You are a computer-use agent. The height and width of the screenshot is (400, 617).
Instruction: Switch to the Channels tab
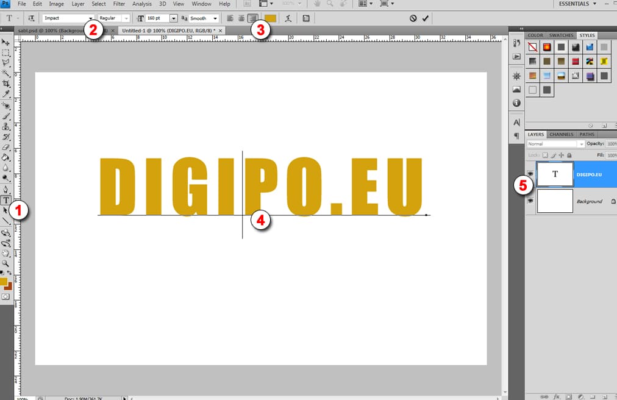[561, 134]
